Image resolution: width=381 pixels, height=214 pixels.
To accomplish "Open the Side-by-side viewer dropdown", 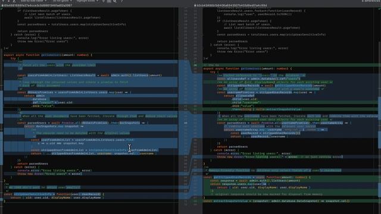I will coord(33,1).
